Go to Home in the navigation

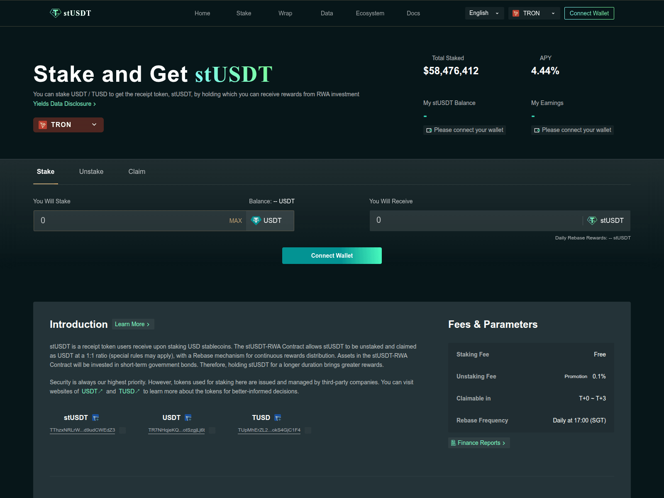click(202, 13)
